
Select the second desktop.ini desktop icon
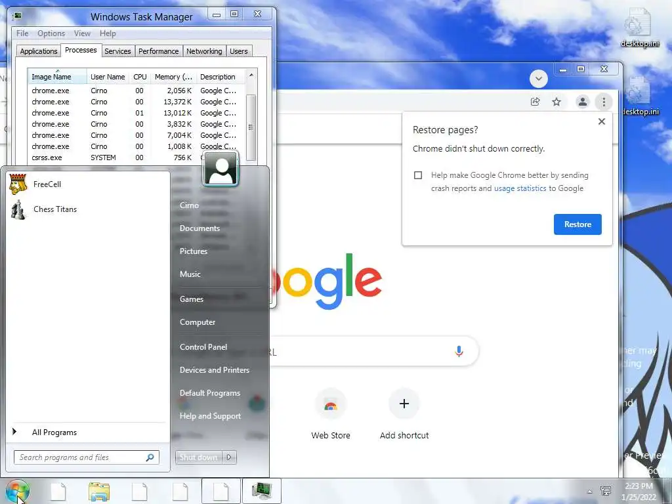tap(640, 96)
